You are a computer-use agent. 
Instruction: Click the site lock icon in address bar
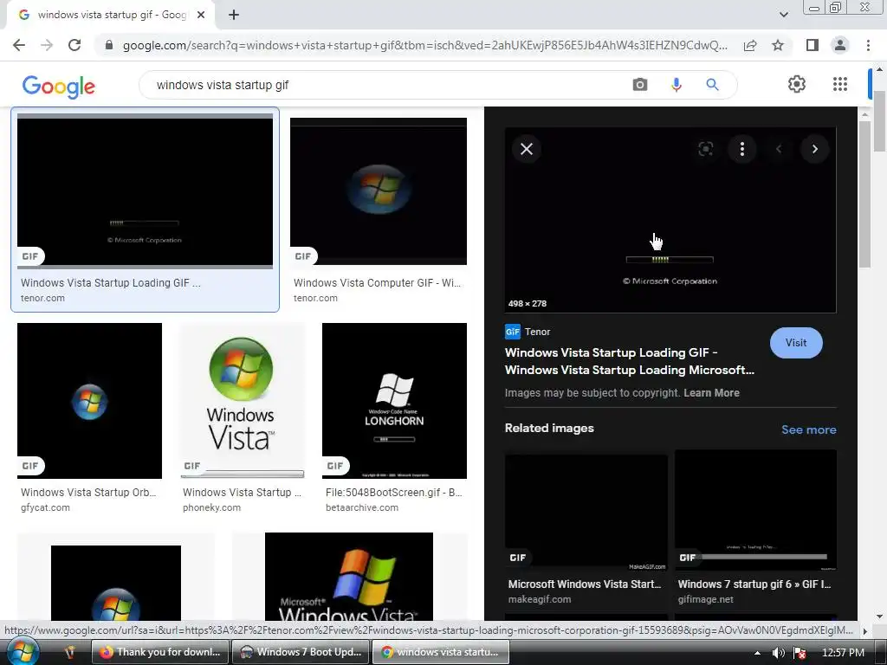tap(109, 45)
